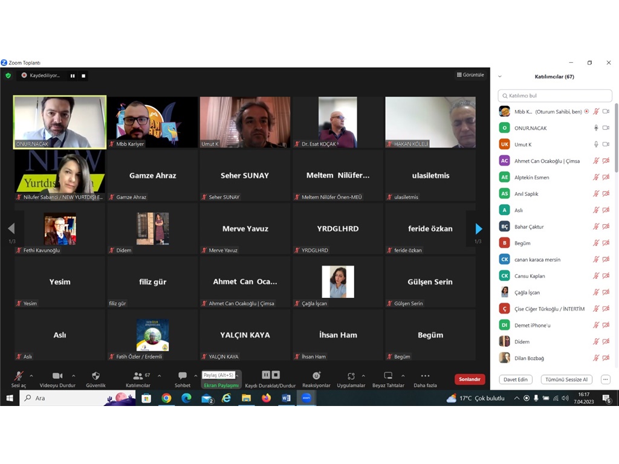This screenshot has height=464, width=619.
Task: Select ONUR.NACAK's video tile
Action: click(60, 122)
